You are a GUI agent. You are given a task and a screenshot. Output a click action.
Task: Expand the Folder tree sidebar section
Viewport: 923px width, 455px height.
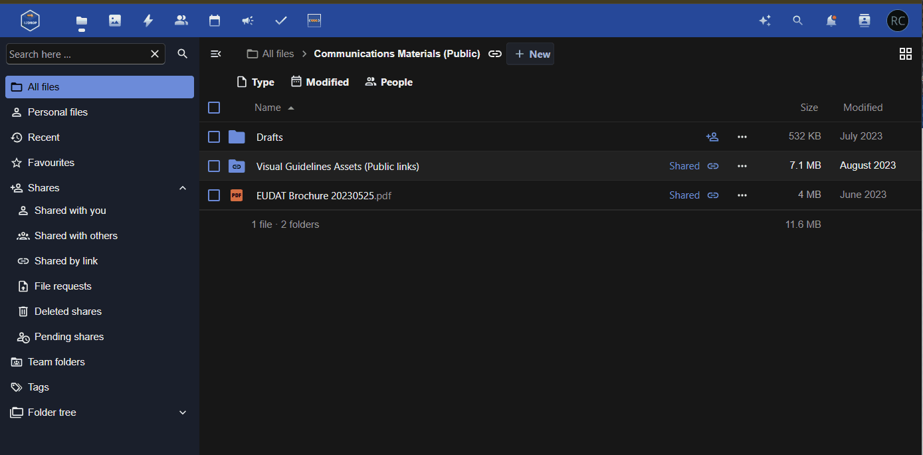[x=182, y=412]
